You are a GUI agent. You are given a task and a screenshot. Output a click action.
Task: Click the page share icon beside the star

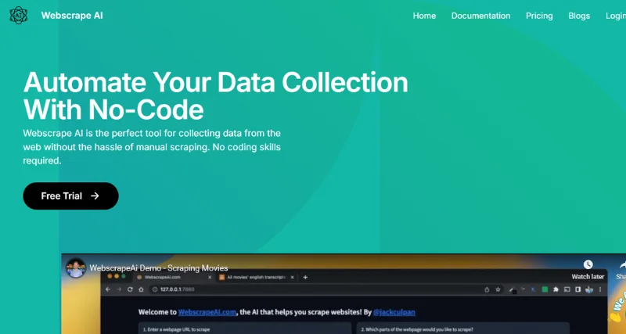[x=487, y=289]
